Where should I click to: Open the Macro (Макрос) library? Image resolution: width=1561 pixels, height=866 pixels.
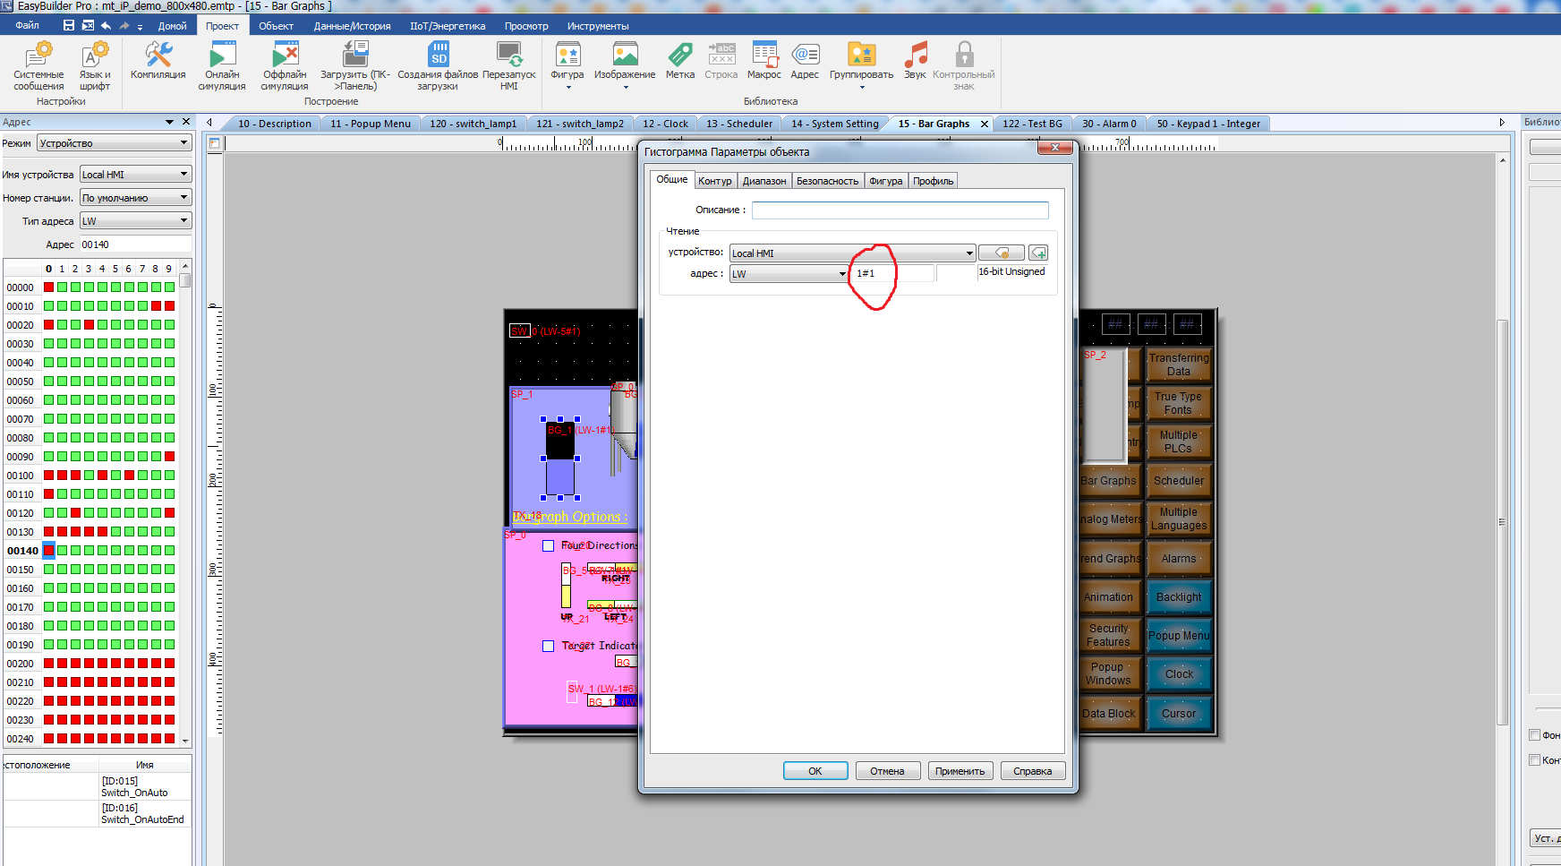click(x=764, y=61)
